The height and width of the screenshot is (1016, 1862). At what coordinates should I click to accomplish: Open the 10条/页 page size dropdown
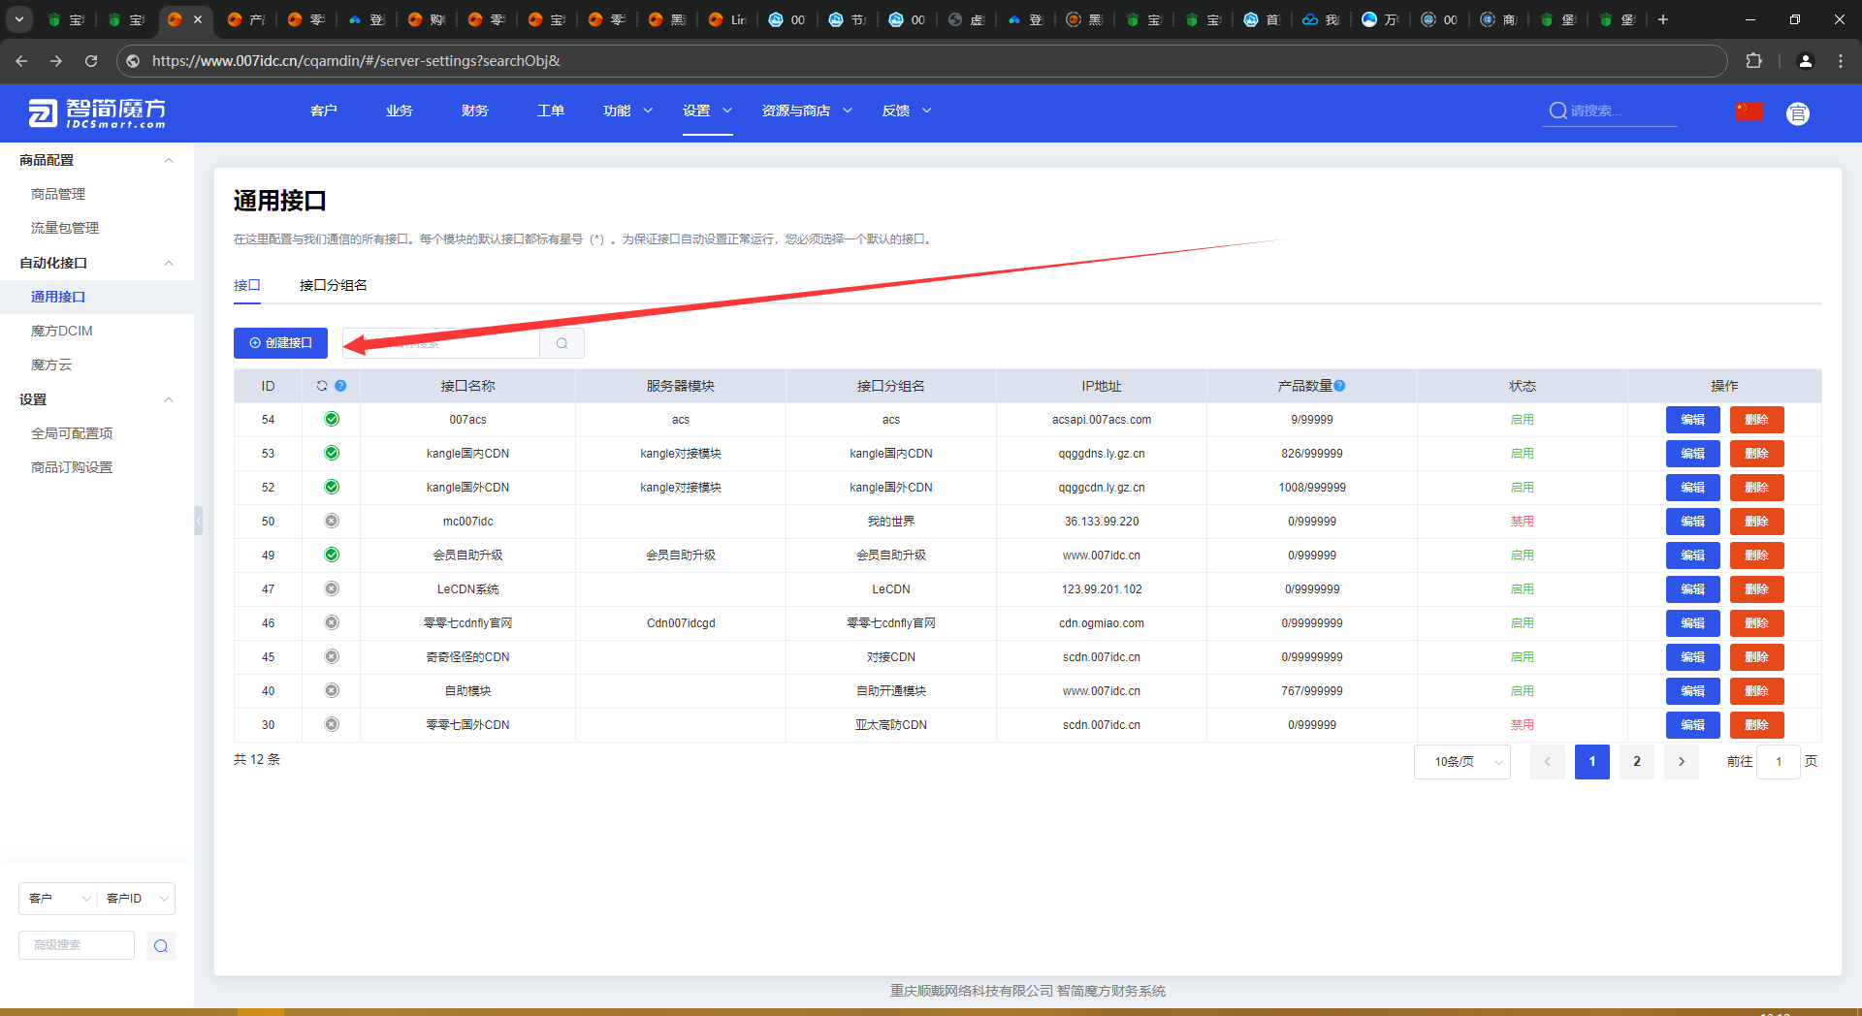[x=1462, y=762]
